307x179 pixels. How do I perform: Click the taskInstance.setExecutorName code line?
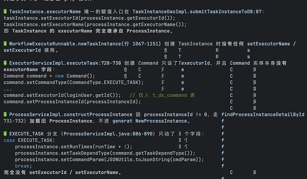click(95, 24)
